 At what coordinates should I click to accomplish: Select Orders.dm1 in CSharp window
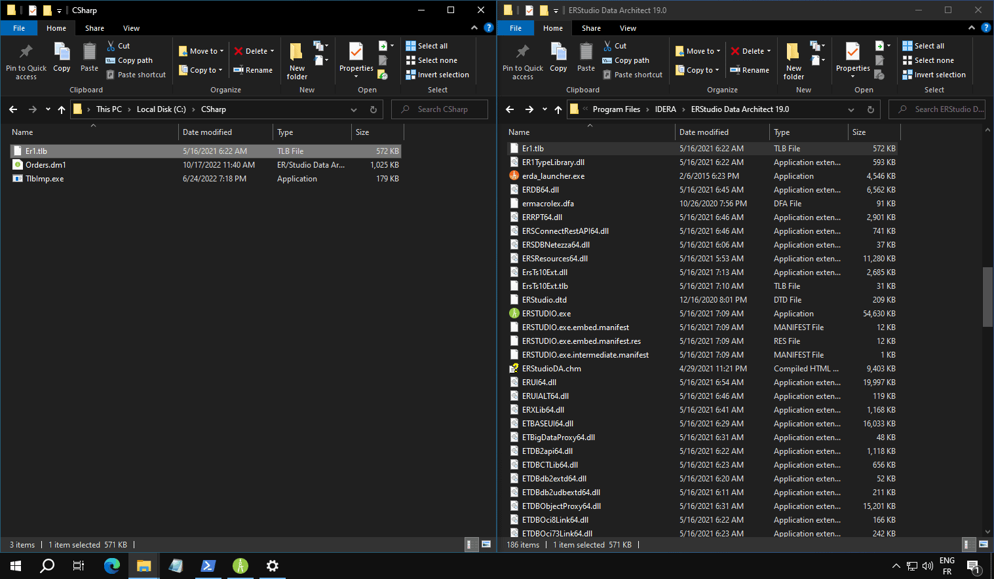tap(206, 165)
